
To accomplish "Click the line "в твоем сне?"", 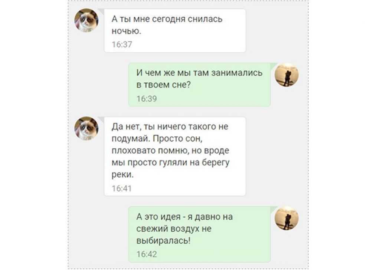I will pyautogui.click(x=164, y=85).
